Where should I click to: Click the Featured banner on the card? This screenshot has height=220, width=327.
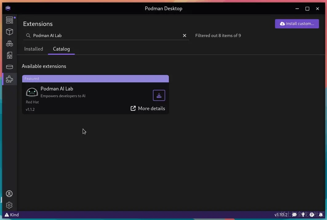click(x=95, y=79)
